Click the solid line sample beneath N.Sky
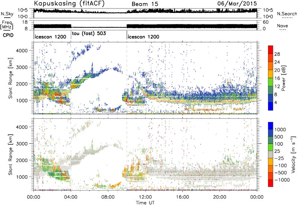The image size is (297, 205). point(7,17)
